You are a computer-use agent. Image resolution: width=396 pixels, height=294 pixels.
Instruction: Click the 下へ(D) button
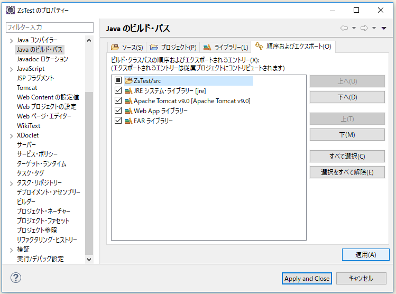(347, 97)
